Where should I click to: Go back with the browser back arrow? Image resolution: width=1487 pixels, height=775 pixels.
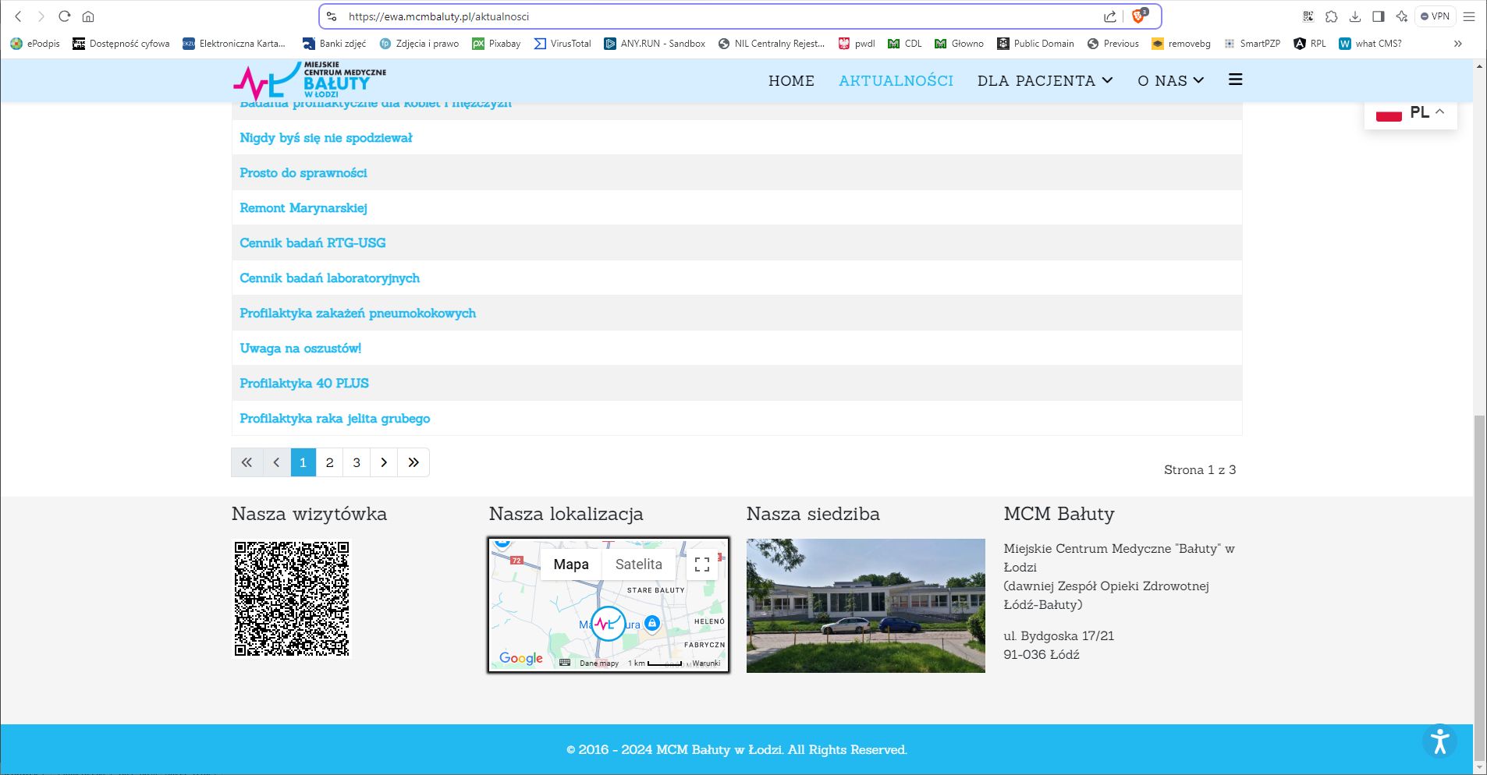point(18,16)
